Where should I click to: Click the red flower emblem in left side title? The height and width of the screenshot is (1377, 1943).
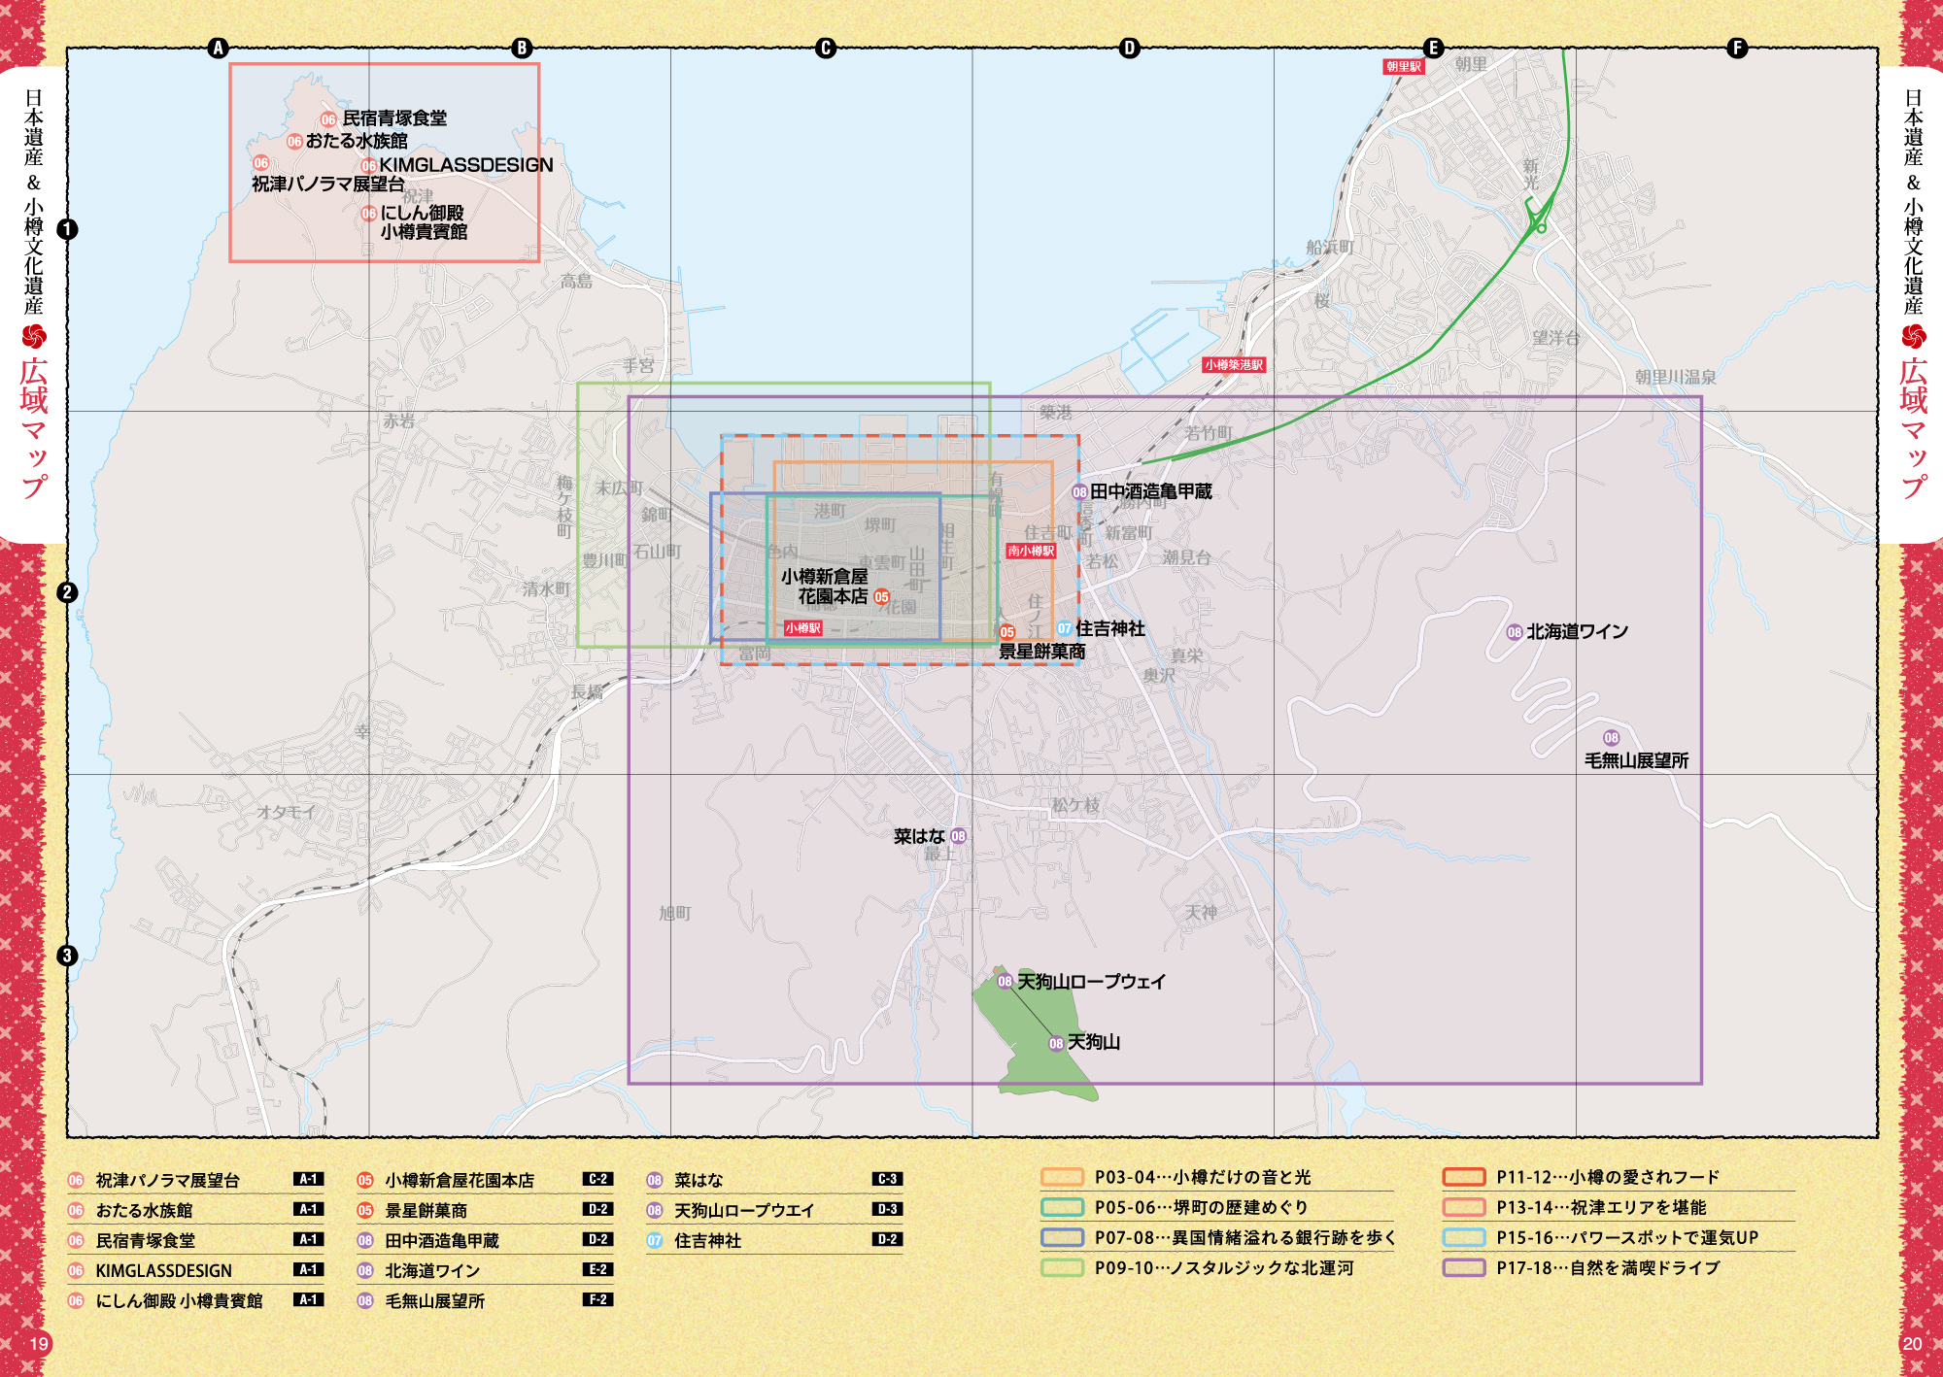34,337
